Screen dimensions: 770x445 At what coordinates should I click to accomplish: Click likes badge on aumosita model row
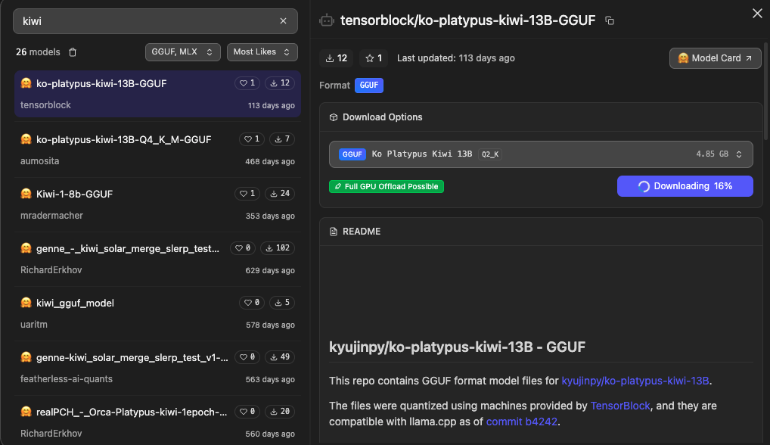click(252, 139)
